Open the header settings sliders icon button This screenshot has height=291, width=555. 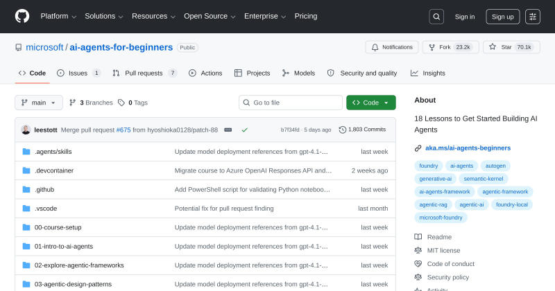tap(533, 17)
